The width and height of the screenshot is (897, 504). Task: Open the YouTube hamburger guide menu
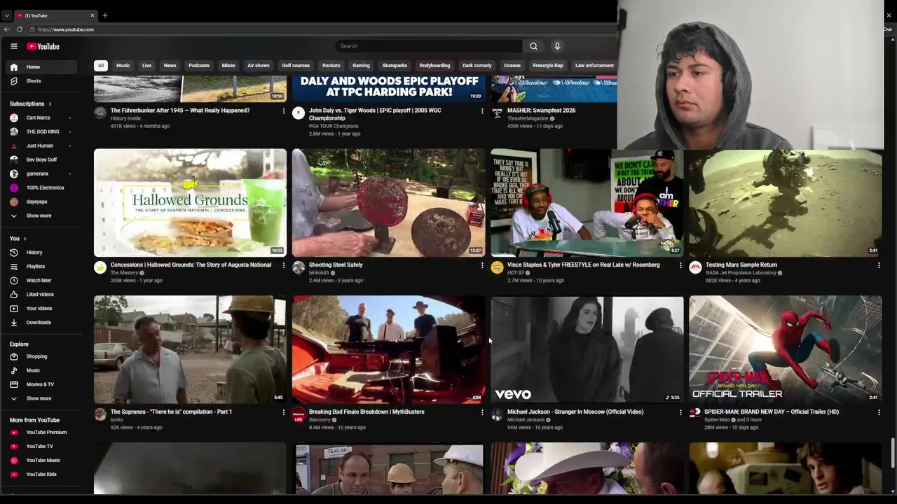pos(13,46)
